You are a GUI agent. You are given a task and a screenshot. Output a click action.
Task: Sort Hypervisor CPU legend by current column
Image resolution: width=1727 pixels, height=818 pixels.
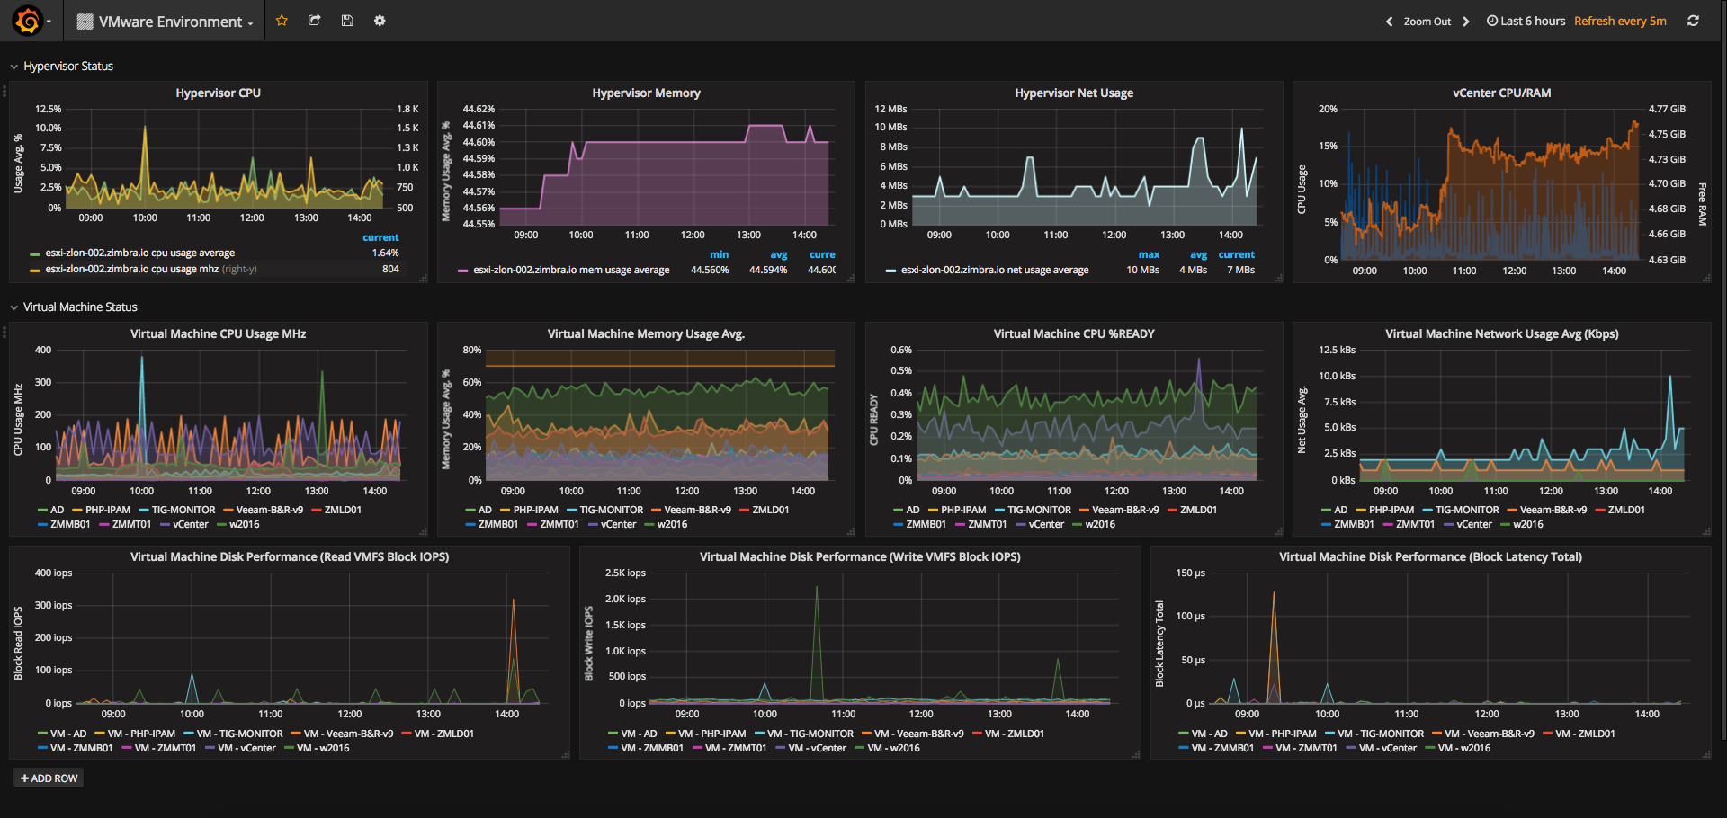(380, 237)
